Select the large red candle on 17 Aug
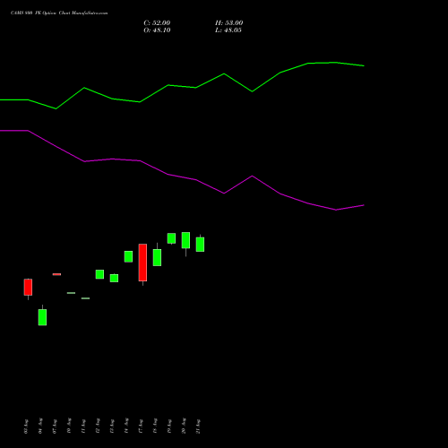448x448 pixels. point(142,263)
